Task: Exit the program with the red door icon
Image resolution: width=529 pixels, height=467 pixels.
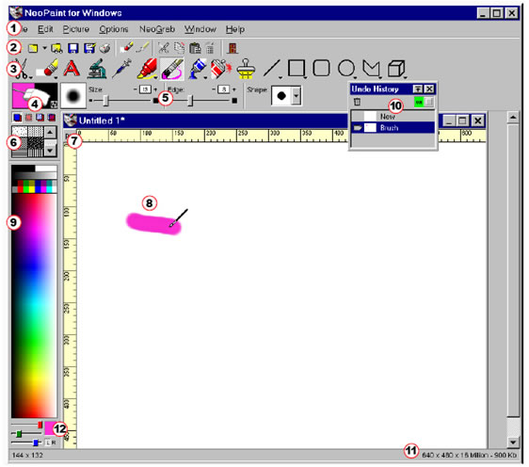Action: (x=232, y=48)
